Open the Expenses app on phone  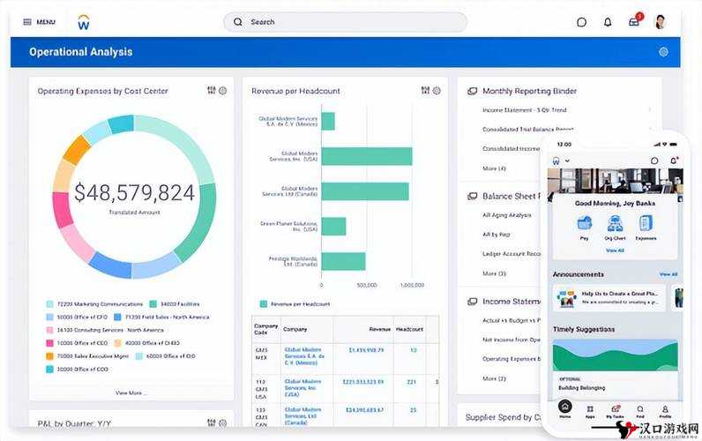[x=646, y=228]
